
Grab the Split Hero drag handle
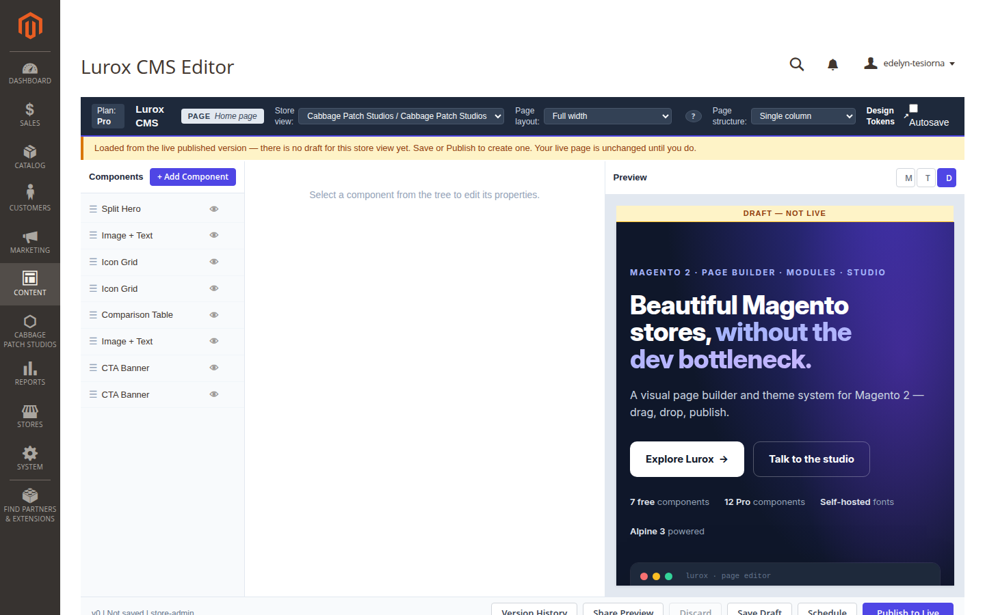[93, 209]
